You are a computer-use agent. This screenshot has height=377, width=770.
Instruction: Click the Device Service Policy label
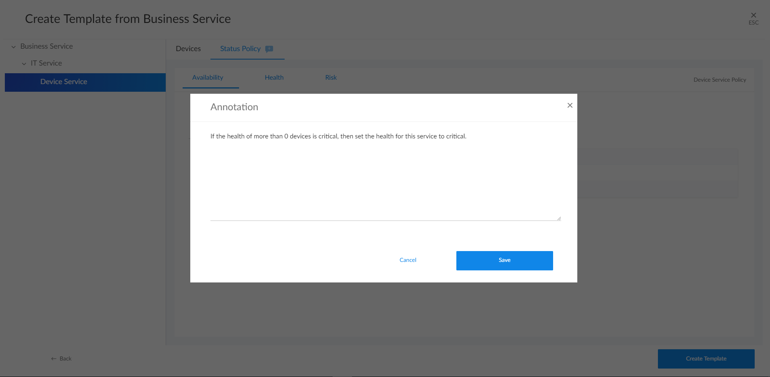click(x=720, y=80)
